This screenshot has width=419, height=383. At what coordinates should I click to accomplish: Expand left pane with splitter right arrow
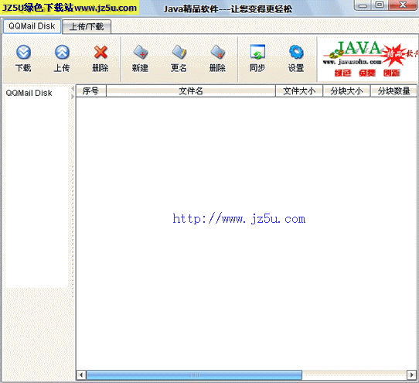73,97
